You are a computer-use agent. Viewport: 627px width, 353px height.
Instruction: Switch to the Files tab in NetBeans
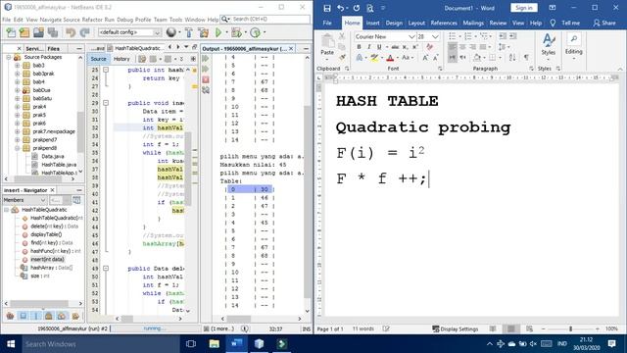(x=53, y=48)
